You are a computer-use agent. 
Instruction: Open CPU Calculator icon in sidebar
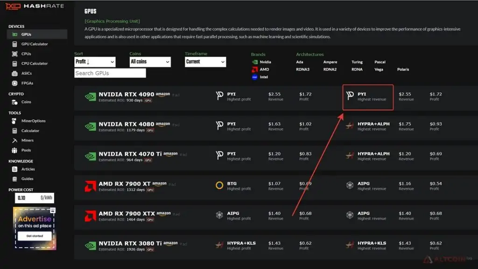[x=14, y=63]
